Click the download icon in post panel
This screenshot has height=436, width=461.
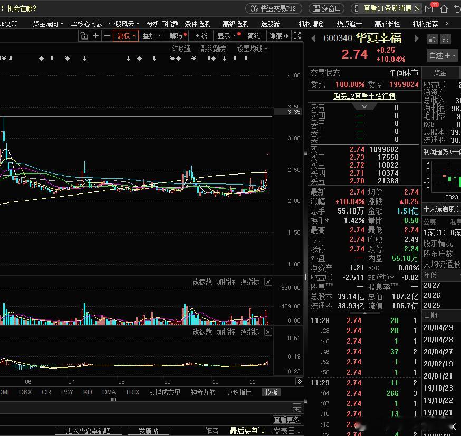pos(296,407)
